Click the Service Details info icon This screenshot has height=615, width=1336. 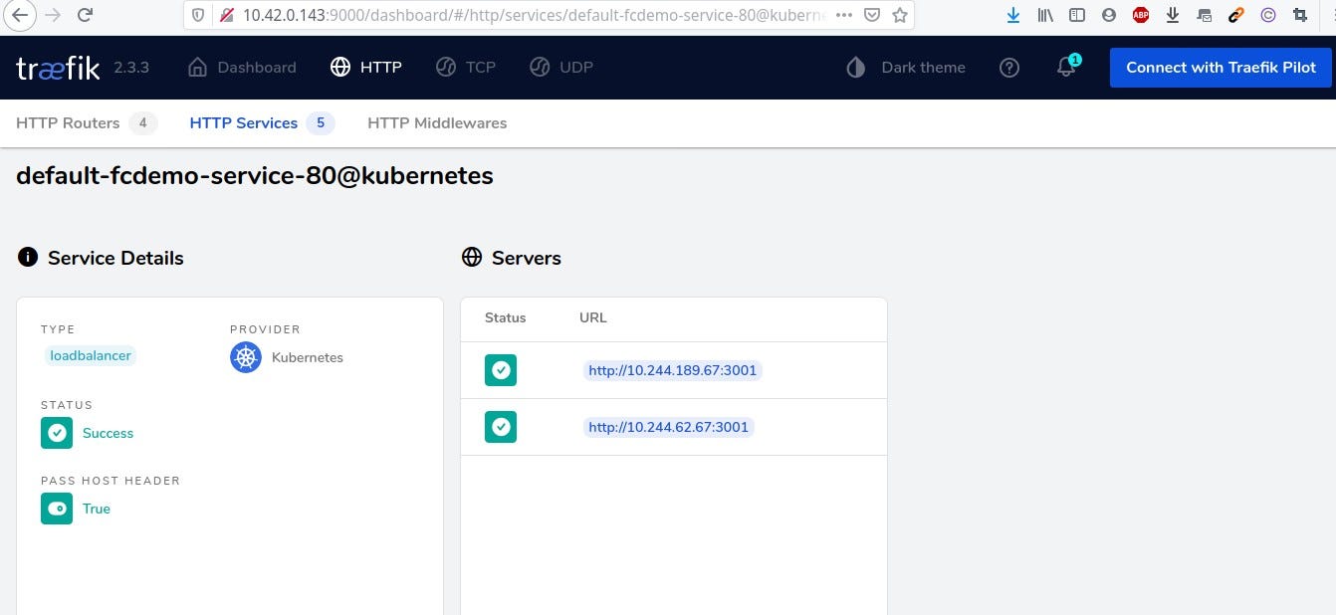click(x=28, y=258)
